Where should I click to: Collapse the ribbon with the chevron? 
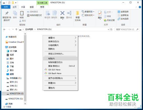click(136, 7)
